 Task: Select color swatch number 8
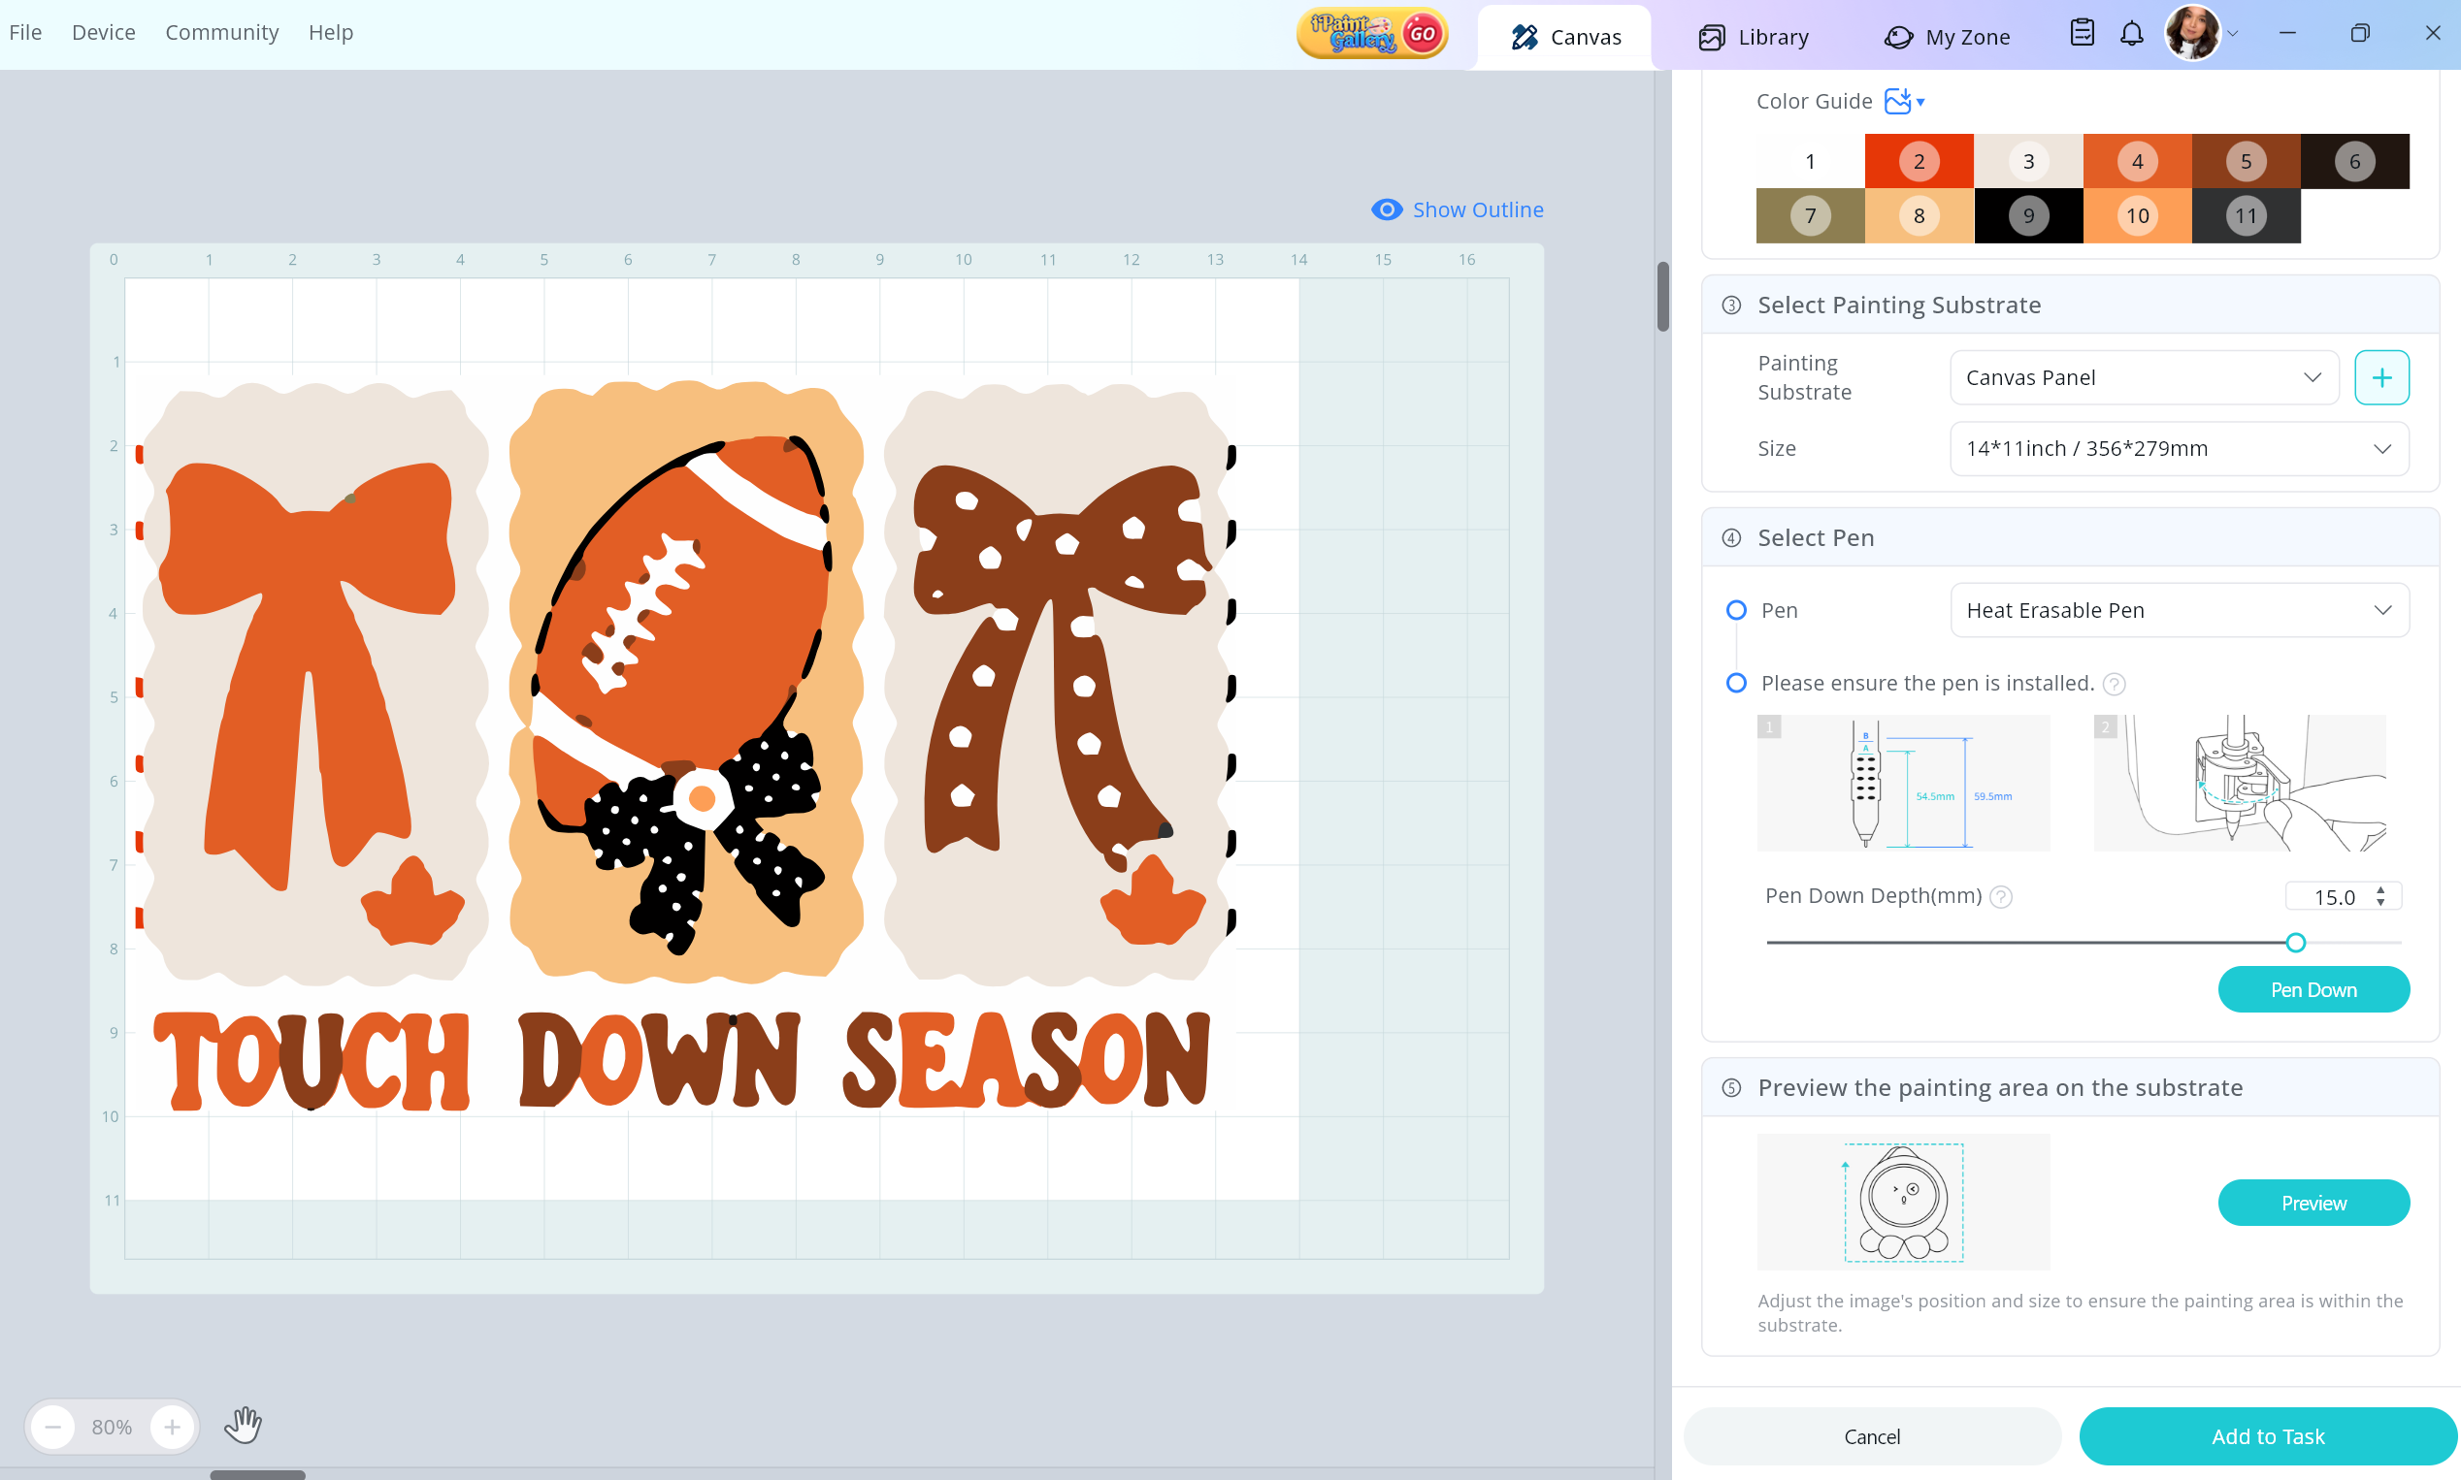(1919, 216)
